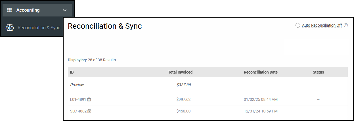Image resolution: width=354 pixels, height=121 pixels.
Task: Open the SLC-4882 reconciliation entry
Action: tap(78, 111)
